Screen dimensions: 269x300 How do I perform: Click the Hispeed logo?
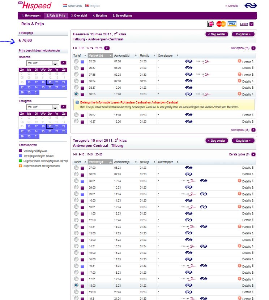(x=34, y=5)
